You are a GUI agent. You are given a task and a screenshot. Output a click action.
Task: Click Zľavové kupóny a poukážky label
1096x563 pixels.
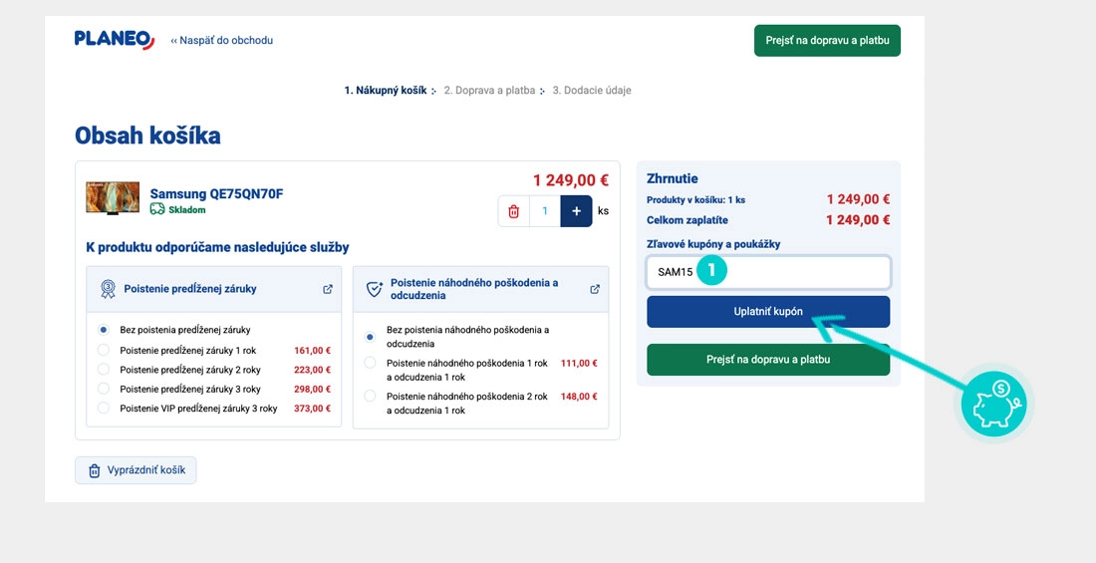point(713,245)
